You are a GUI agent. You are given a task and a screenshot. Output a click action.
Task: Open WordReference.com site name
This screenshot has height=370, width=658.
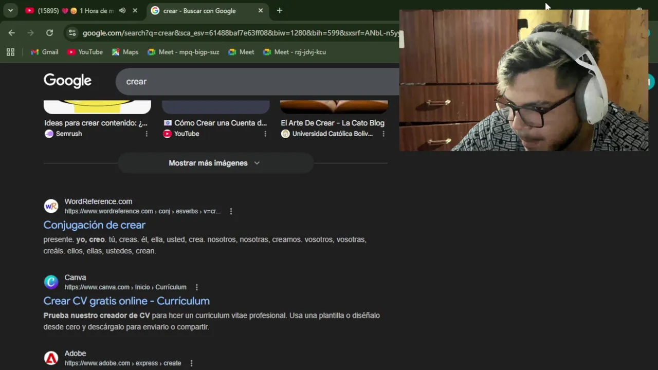click(x=98, y=201)
